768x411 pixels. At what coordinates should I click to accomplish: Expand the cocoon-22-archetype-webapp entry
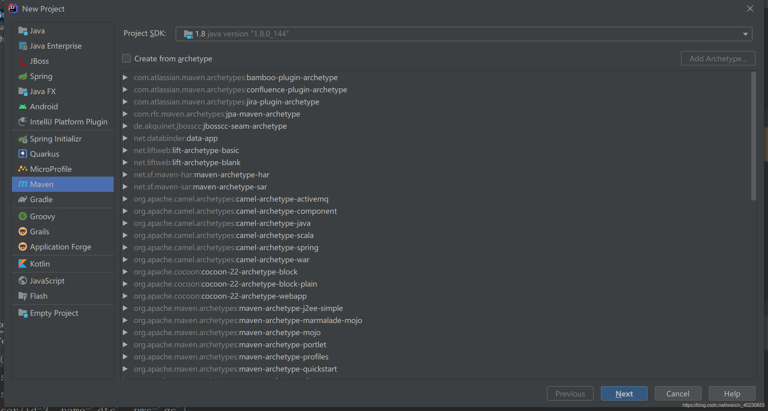point(126,296)
